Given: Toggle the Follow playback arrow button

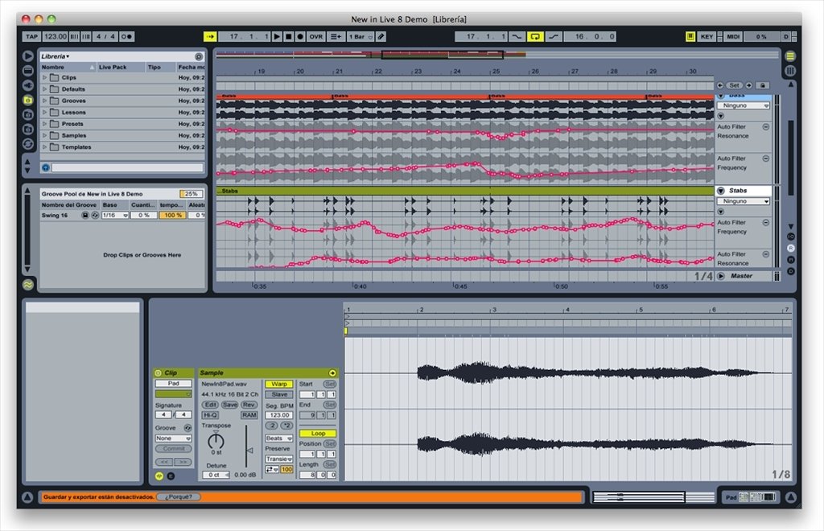Looking at the screenshot, I should click(x=210, y=37).
